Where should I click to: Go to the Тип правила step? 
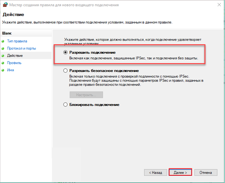pos(17,41)
